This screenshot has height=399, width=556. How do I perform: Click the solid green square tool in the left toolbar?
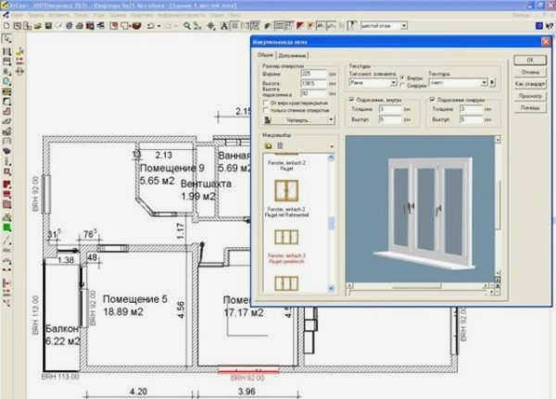click(6, 228)
